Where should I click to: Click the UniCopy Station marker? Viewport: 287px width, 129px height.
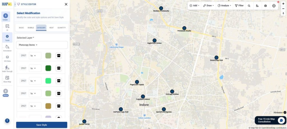click(172, 91)
